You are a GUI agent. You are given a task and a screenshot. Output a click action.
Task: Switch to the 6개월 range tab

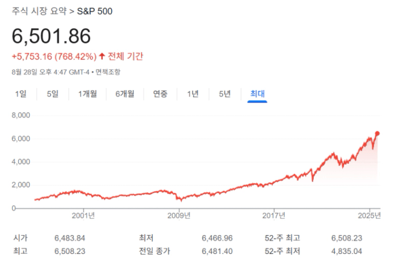125,94
